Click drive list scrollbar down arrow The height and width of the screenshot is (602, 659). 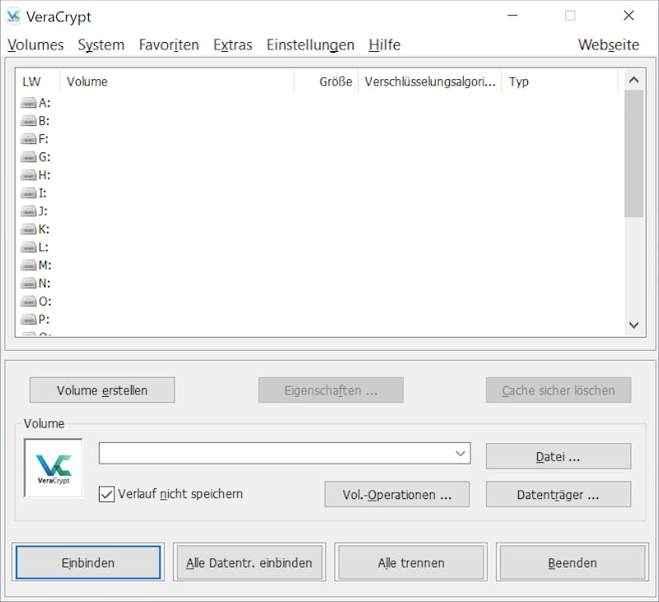633,324
